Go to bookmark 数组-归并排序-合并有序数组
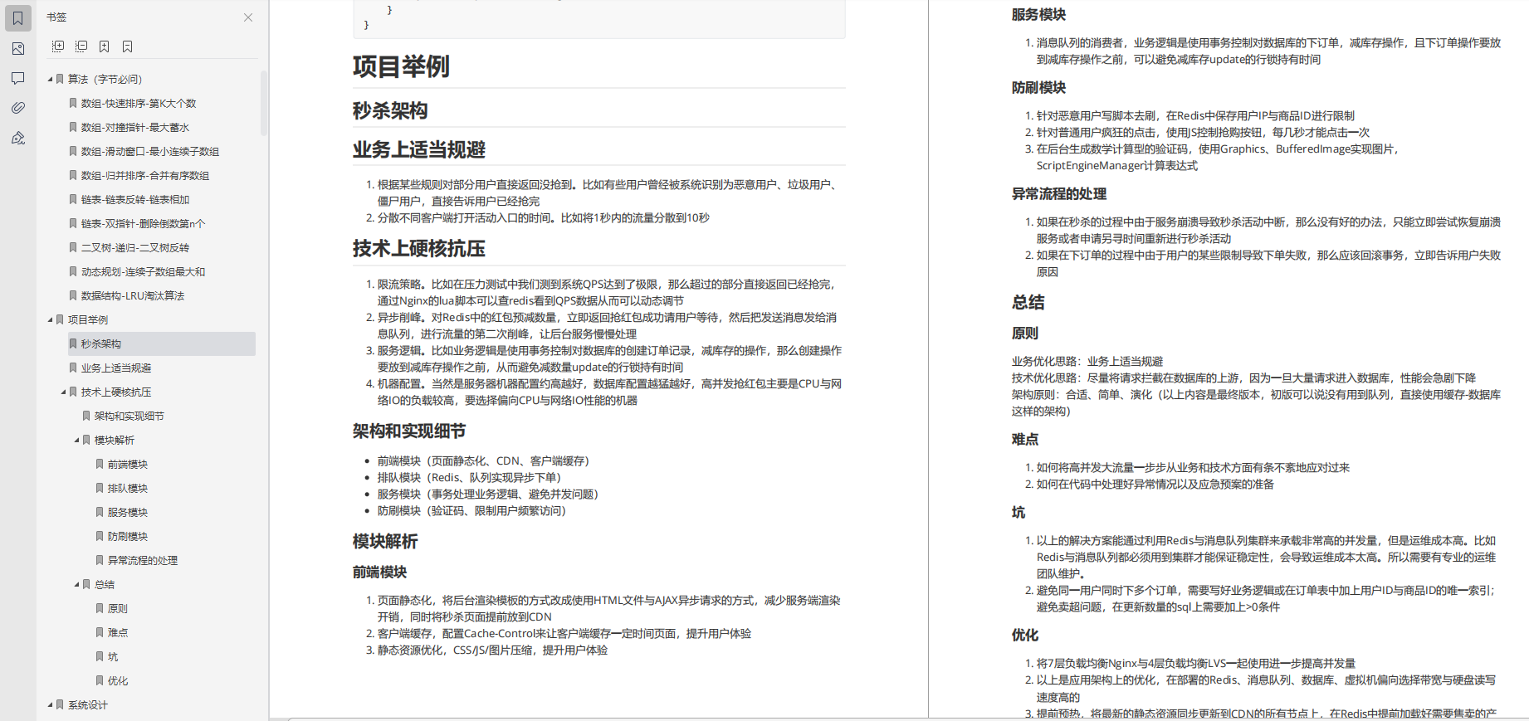Image resolution: width=1529 pixels, height=721 pixels. pyautogui.click(x=145, y=176)
